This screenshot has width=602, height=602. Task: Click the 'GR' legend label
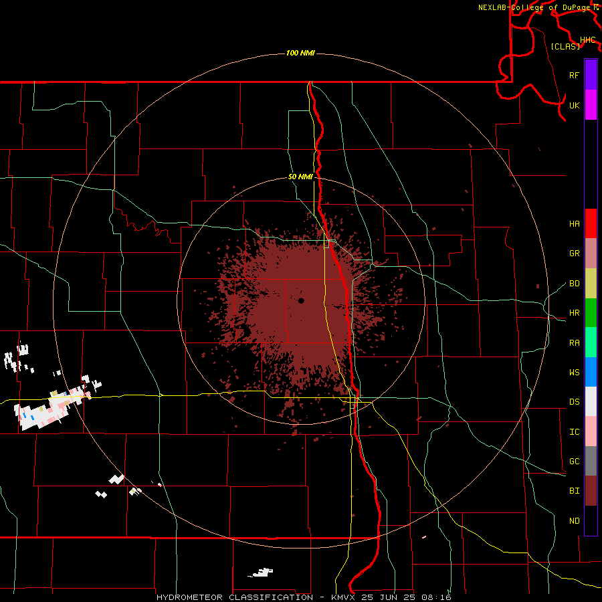574,254
